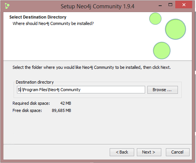Click the smallest green circle at top
The image size is (196, 163).
[x=155, y=19]
